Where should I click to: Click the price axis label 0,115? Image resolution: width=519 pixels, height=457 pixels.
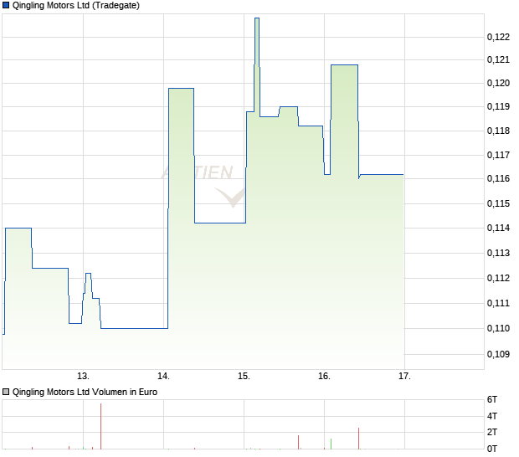[x=498, y=203]
